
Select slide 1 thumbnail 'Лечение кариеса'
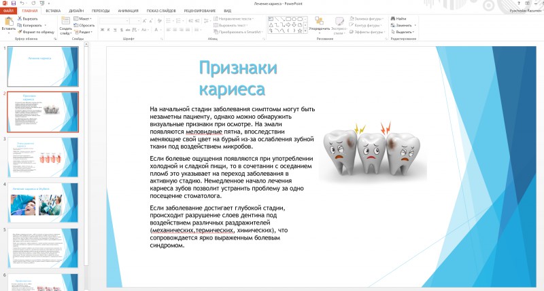pos(43,66)
